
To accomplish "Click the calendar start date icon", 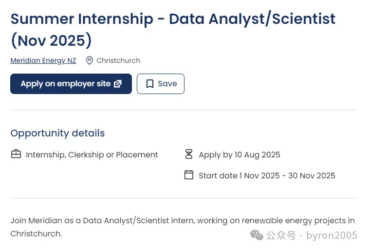I will click(x=189, y=175).
